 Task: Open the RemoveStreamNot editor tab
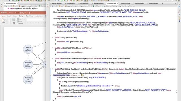[98, 4]
